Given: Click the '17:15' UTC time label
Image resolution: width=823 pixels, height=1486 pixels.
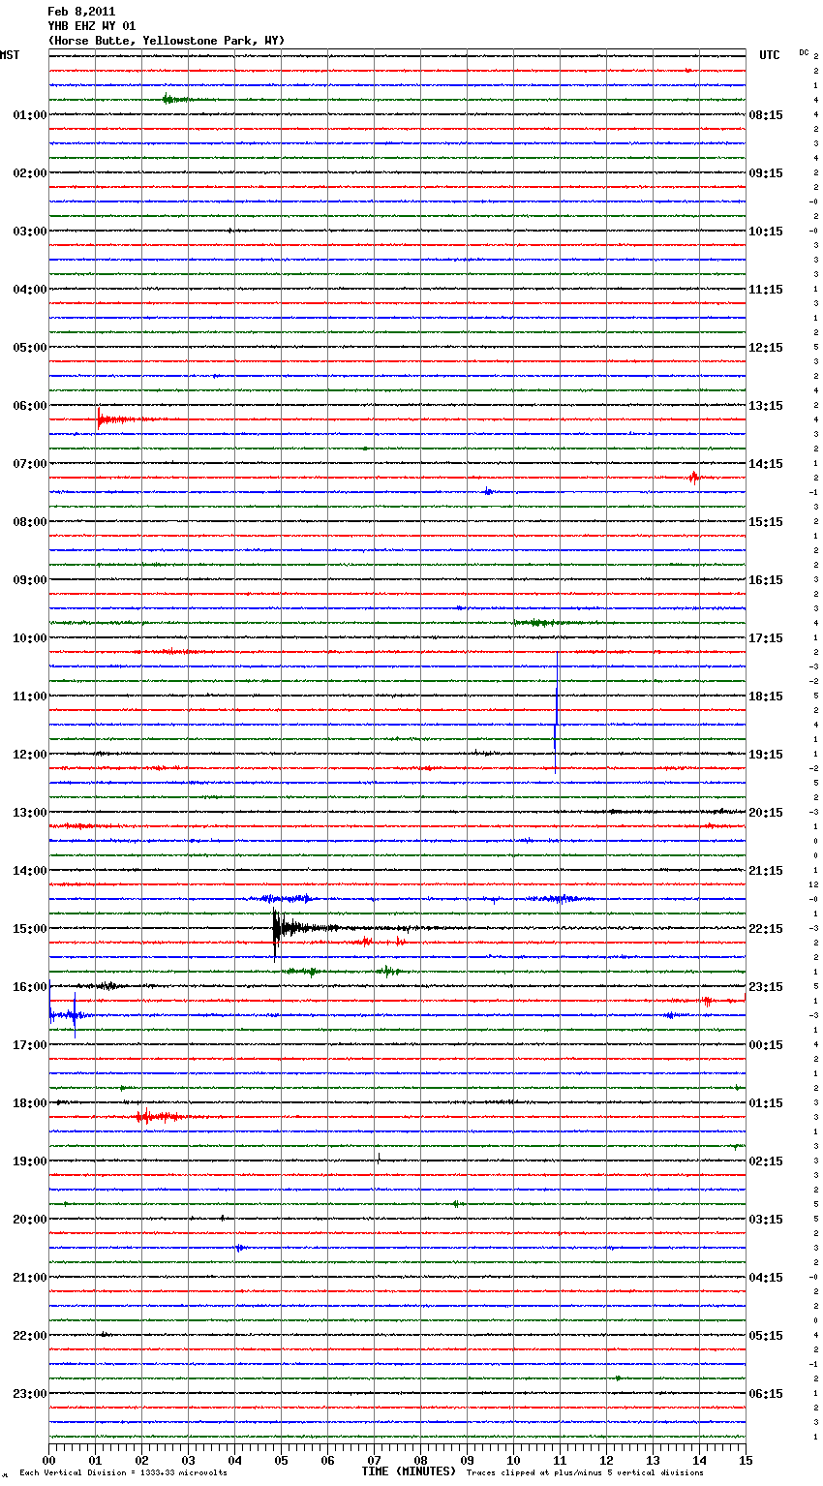Looking at the screenshot, I should pos(766,638).
